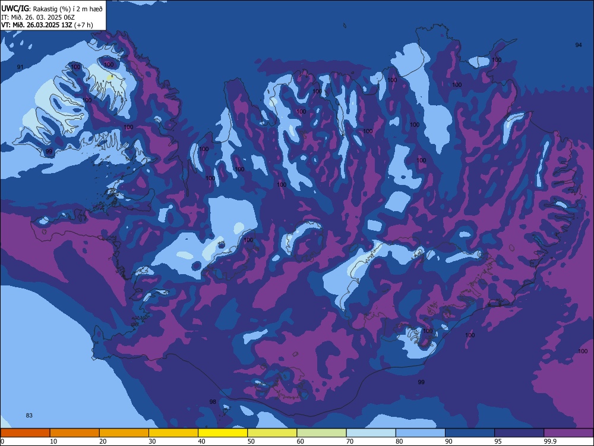This screenshot has width=594, height=446.
Task: Select the '80' legend tick label
Action: pos(399,441)
